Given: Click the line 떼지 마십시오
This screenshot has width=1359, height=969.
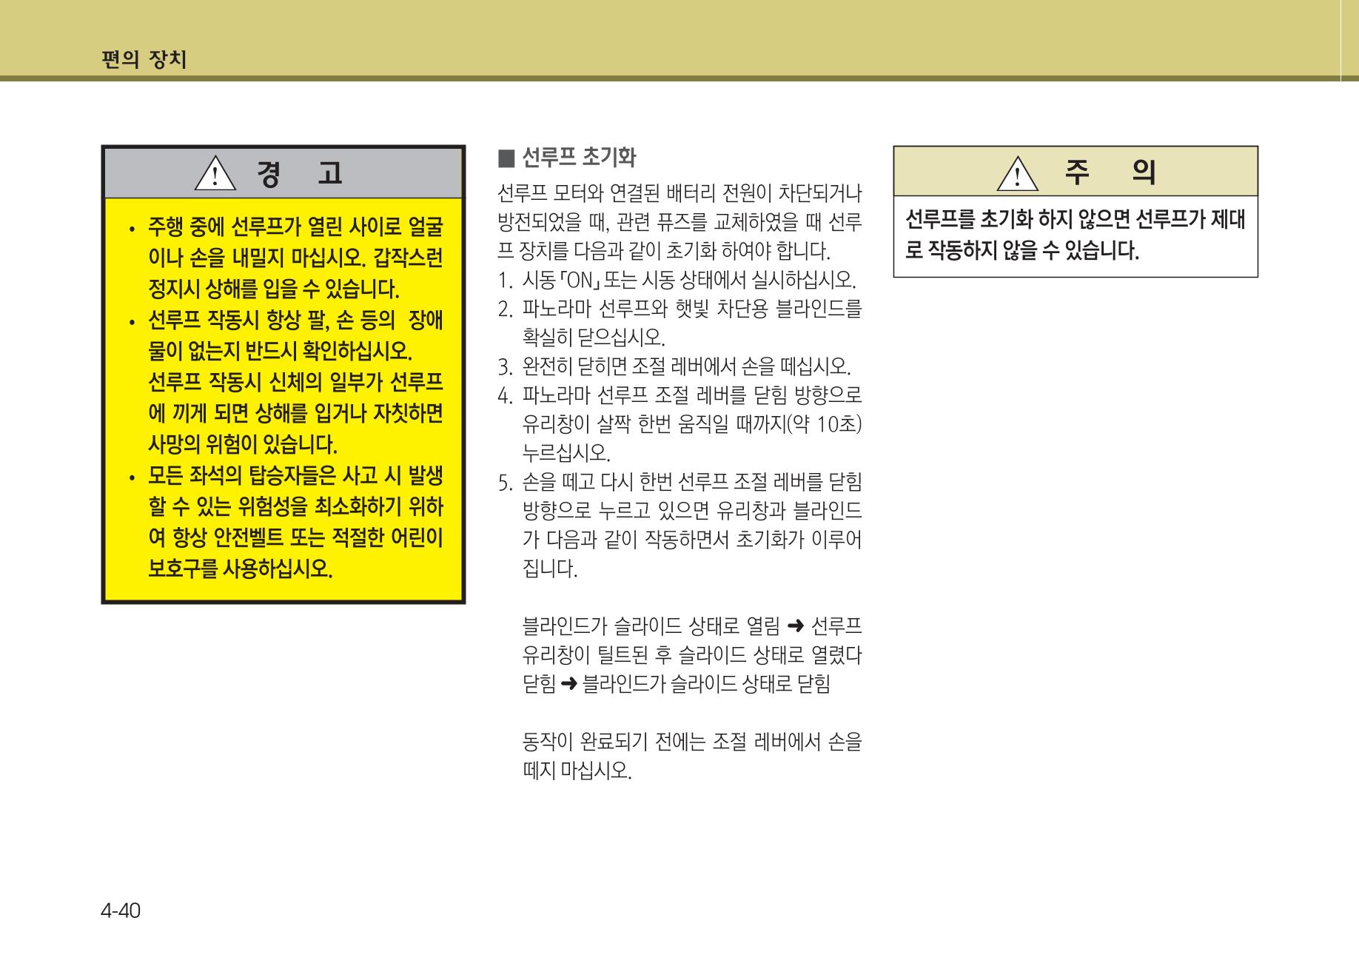Looking at the screenshot, I should coord(577,771).
